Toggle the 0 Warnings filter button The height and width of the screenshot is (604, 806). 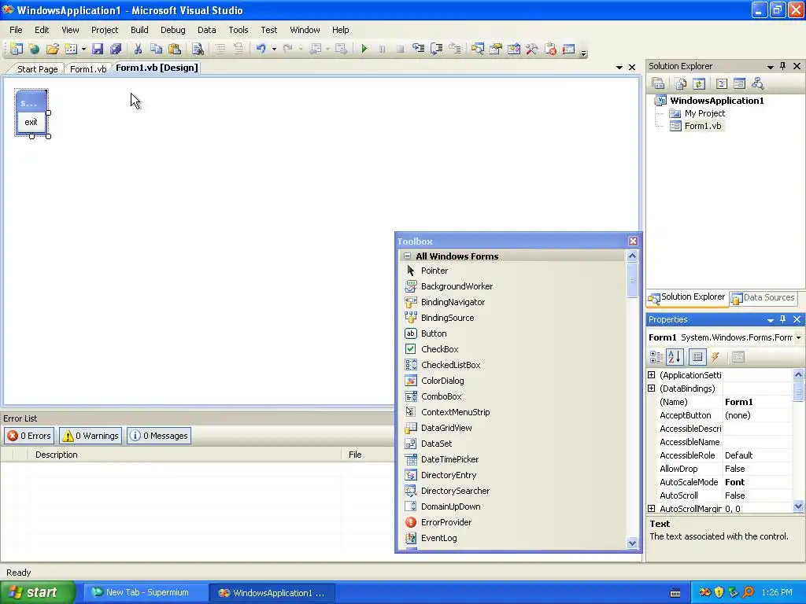coord(91,436)
